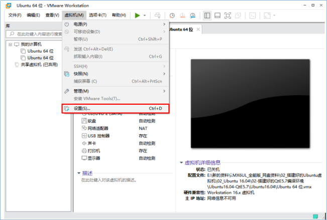Click the 显示器 display monitor icon

click(x=84, y=158)
